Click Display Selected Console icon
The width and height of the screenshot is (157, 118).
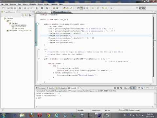pyautogui.click(x=142, y=88)
